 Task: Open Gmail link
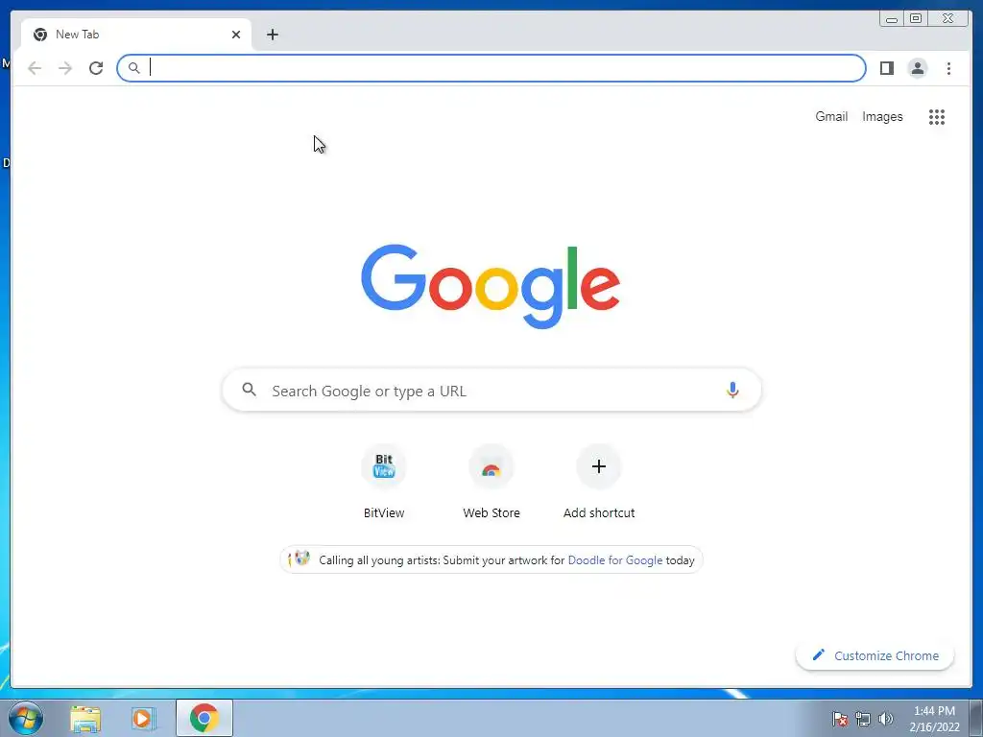point(831,116)
